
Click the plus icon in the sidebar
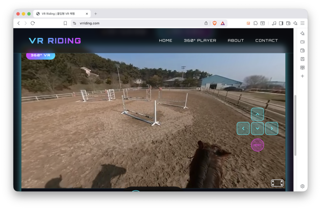(x=302, y=76)
